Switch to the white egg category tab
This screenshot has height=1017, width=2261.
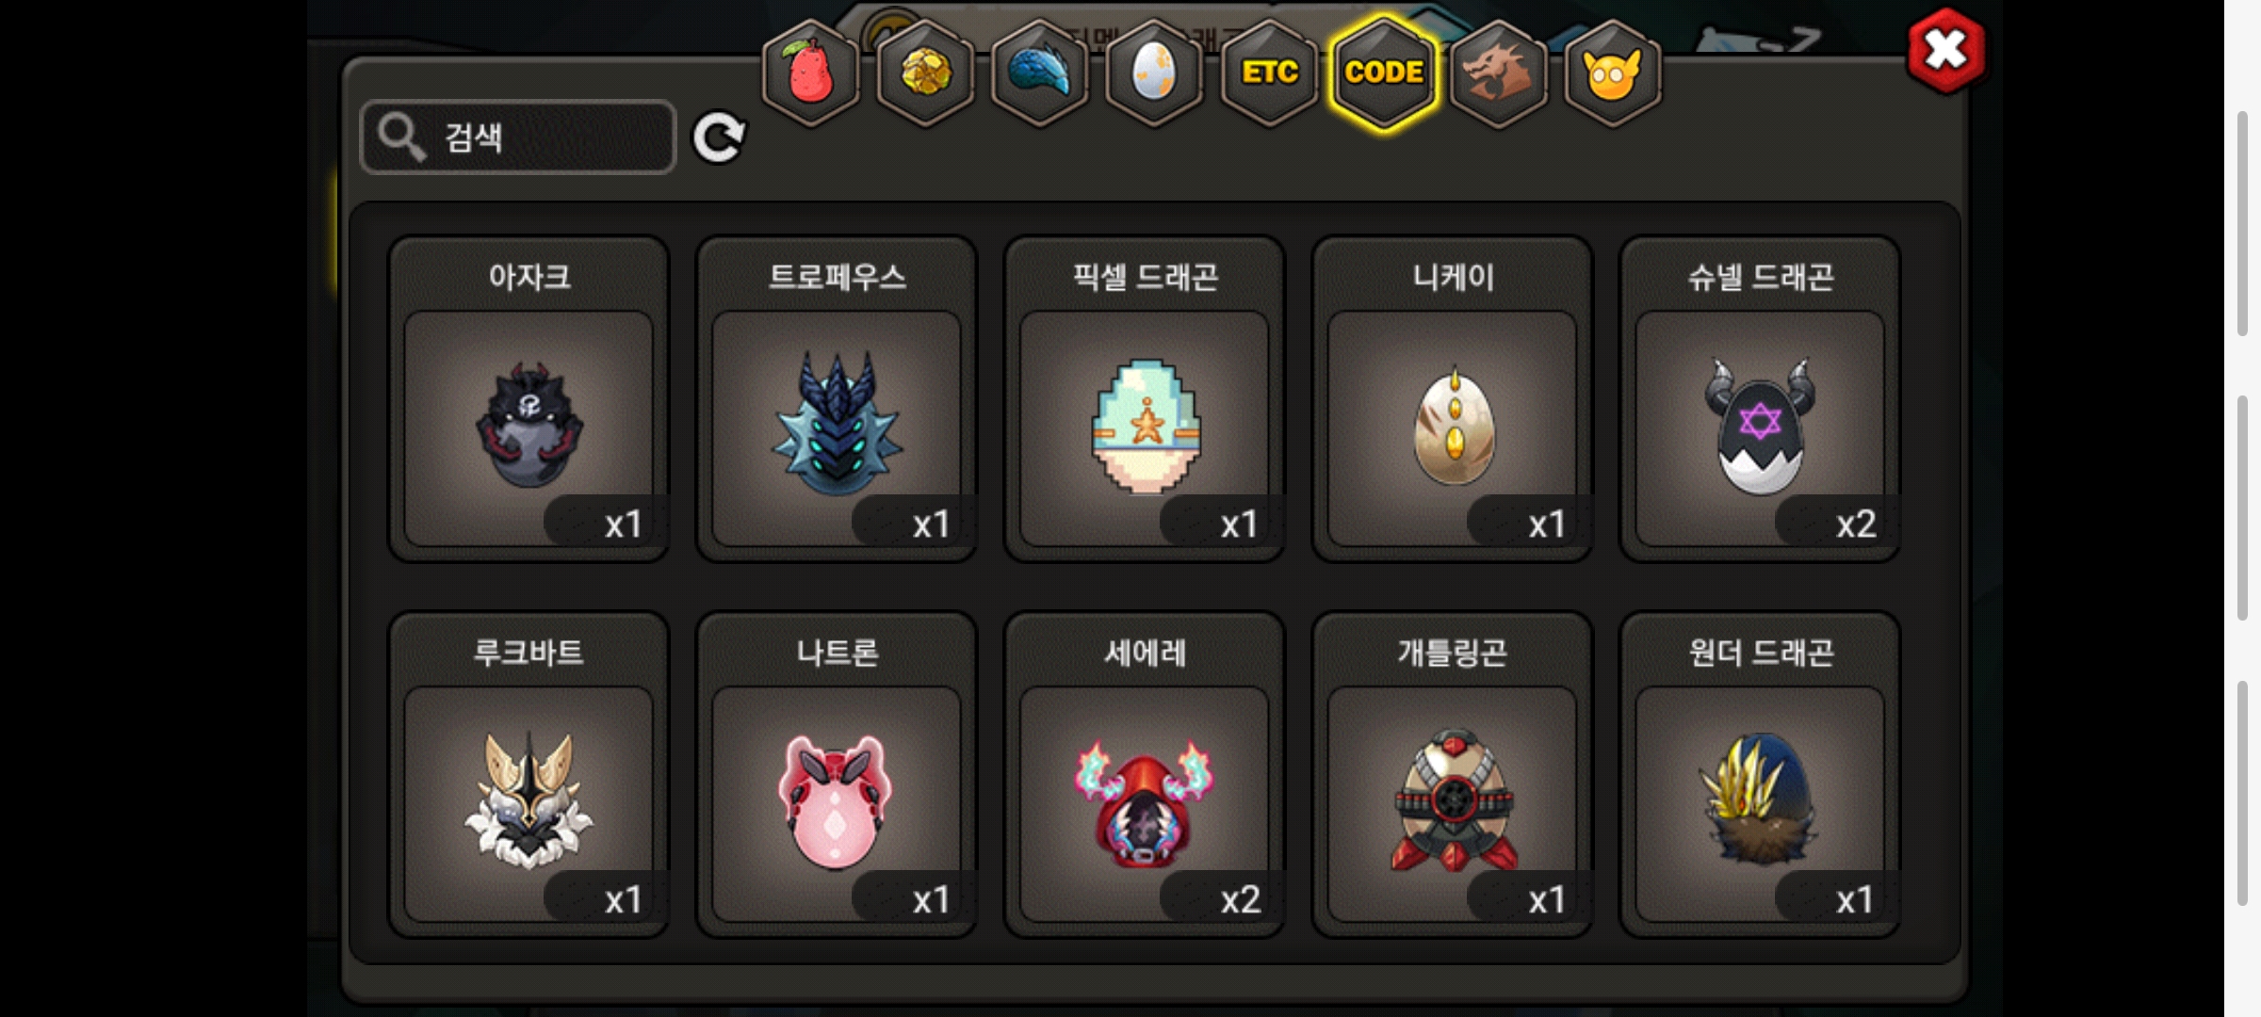click(1154, 73)
